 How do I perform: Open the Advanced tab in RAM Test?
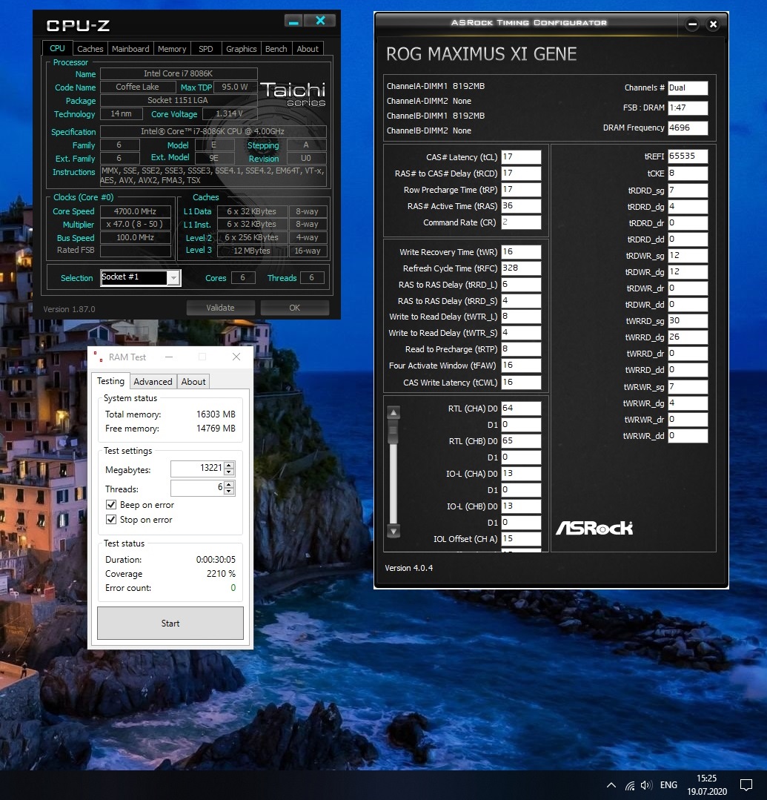(x=153, y=382)
